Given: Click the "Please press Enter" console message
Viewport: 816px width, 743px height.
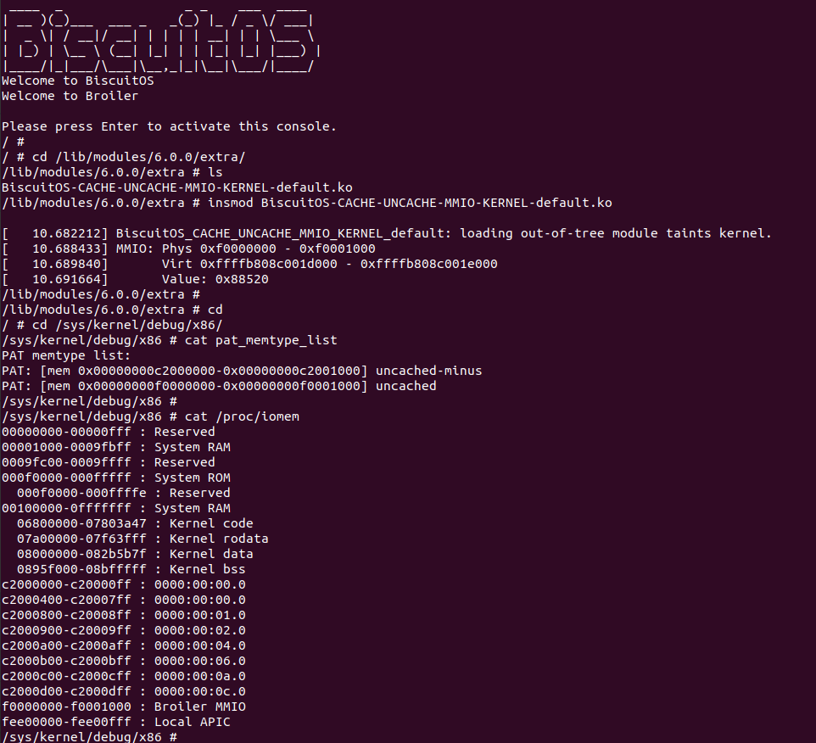Looking at the screenshot, I should pyautogui.click(x=169, y=126).
